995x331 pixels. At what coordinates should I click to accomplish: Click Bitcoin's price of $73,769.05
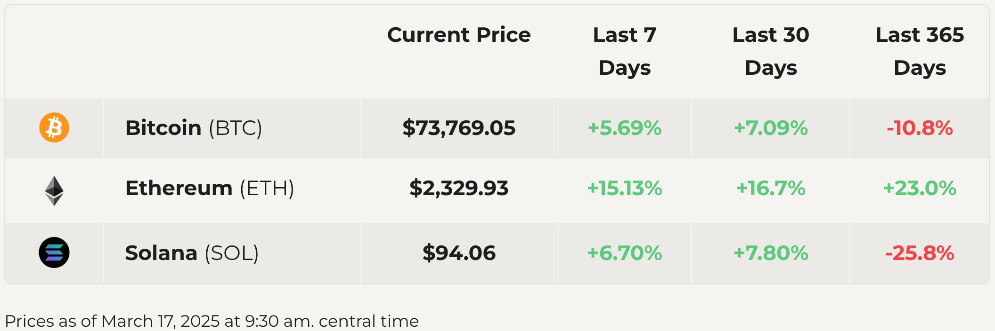coord(459,128)
